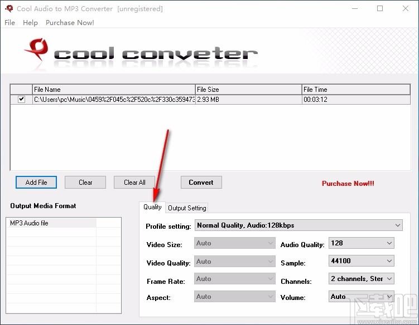Uncheck the file row checkbox
This screenshot has height=325, width=419.
click(21, 100)
